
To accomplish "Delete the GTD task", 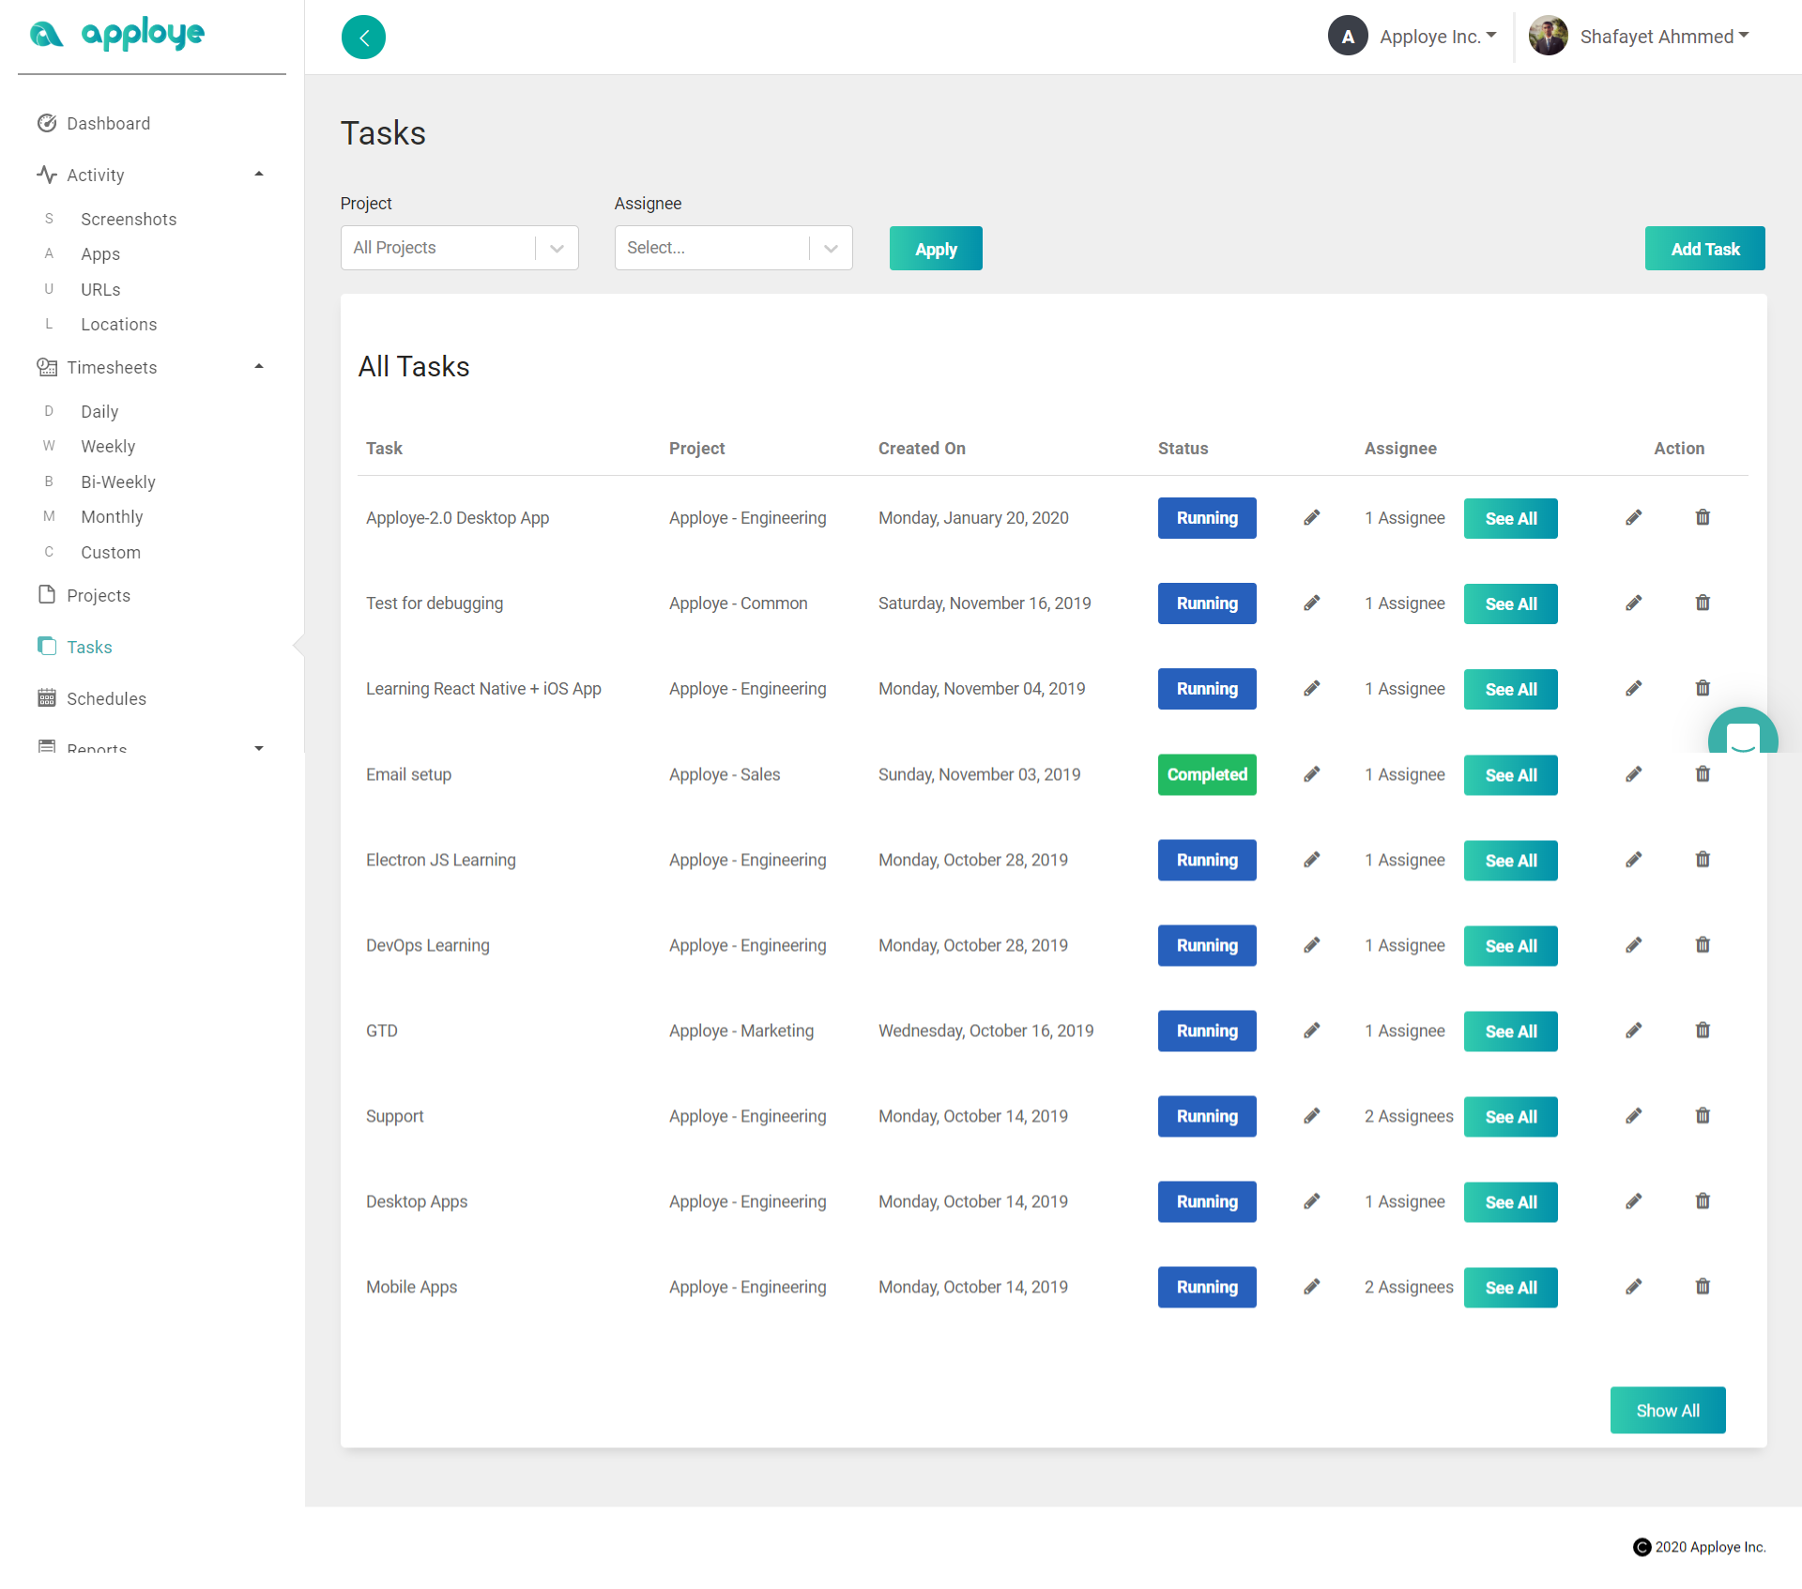I will [1703, 1031].
